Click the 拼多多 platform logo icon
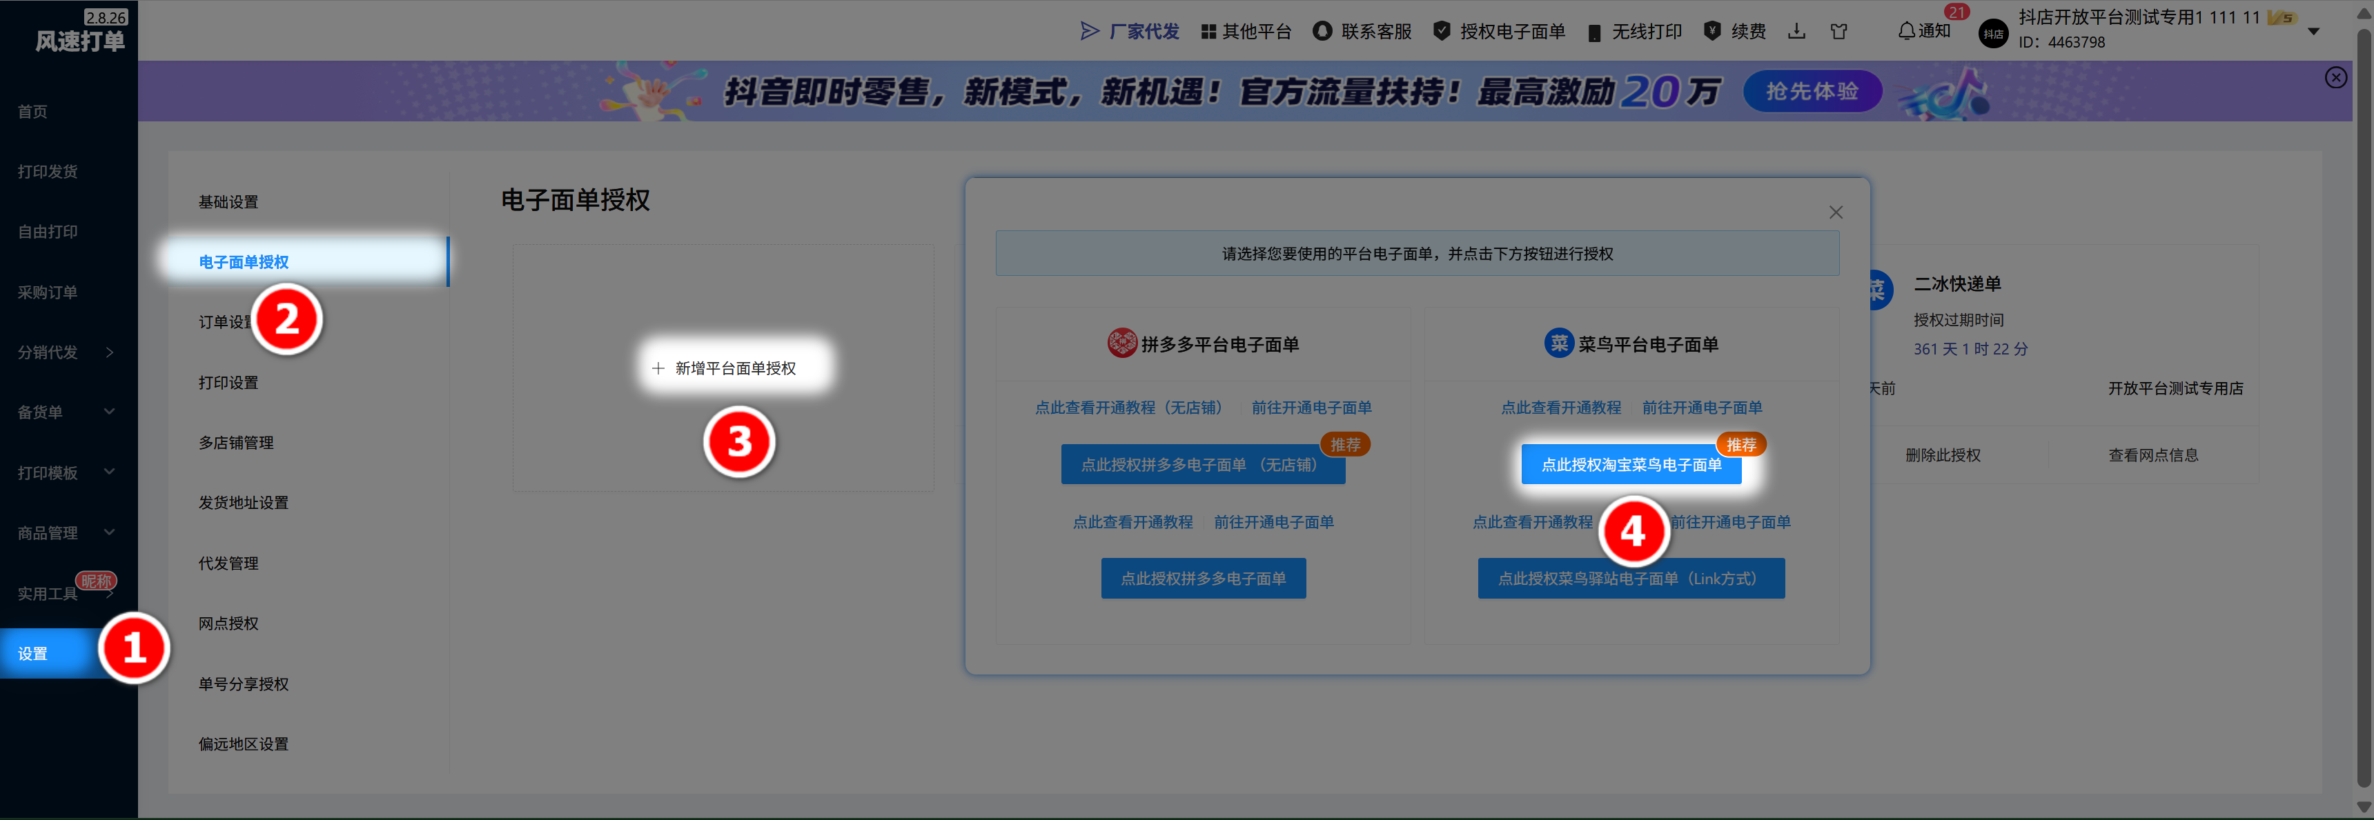Viewport: 2374px width, 820px height. (x=1121, y=343)
